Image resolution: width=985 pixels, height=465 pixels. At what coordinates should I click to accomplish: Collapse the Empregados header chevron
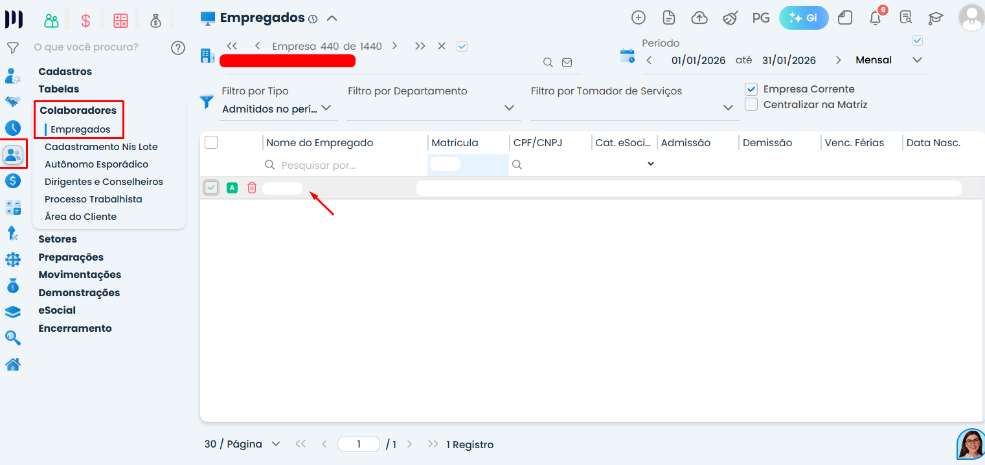pos(332,18)
